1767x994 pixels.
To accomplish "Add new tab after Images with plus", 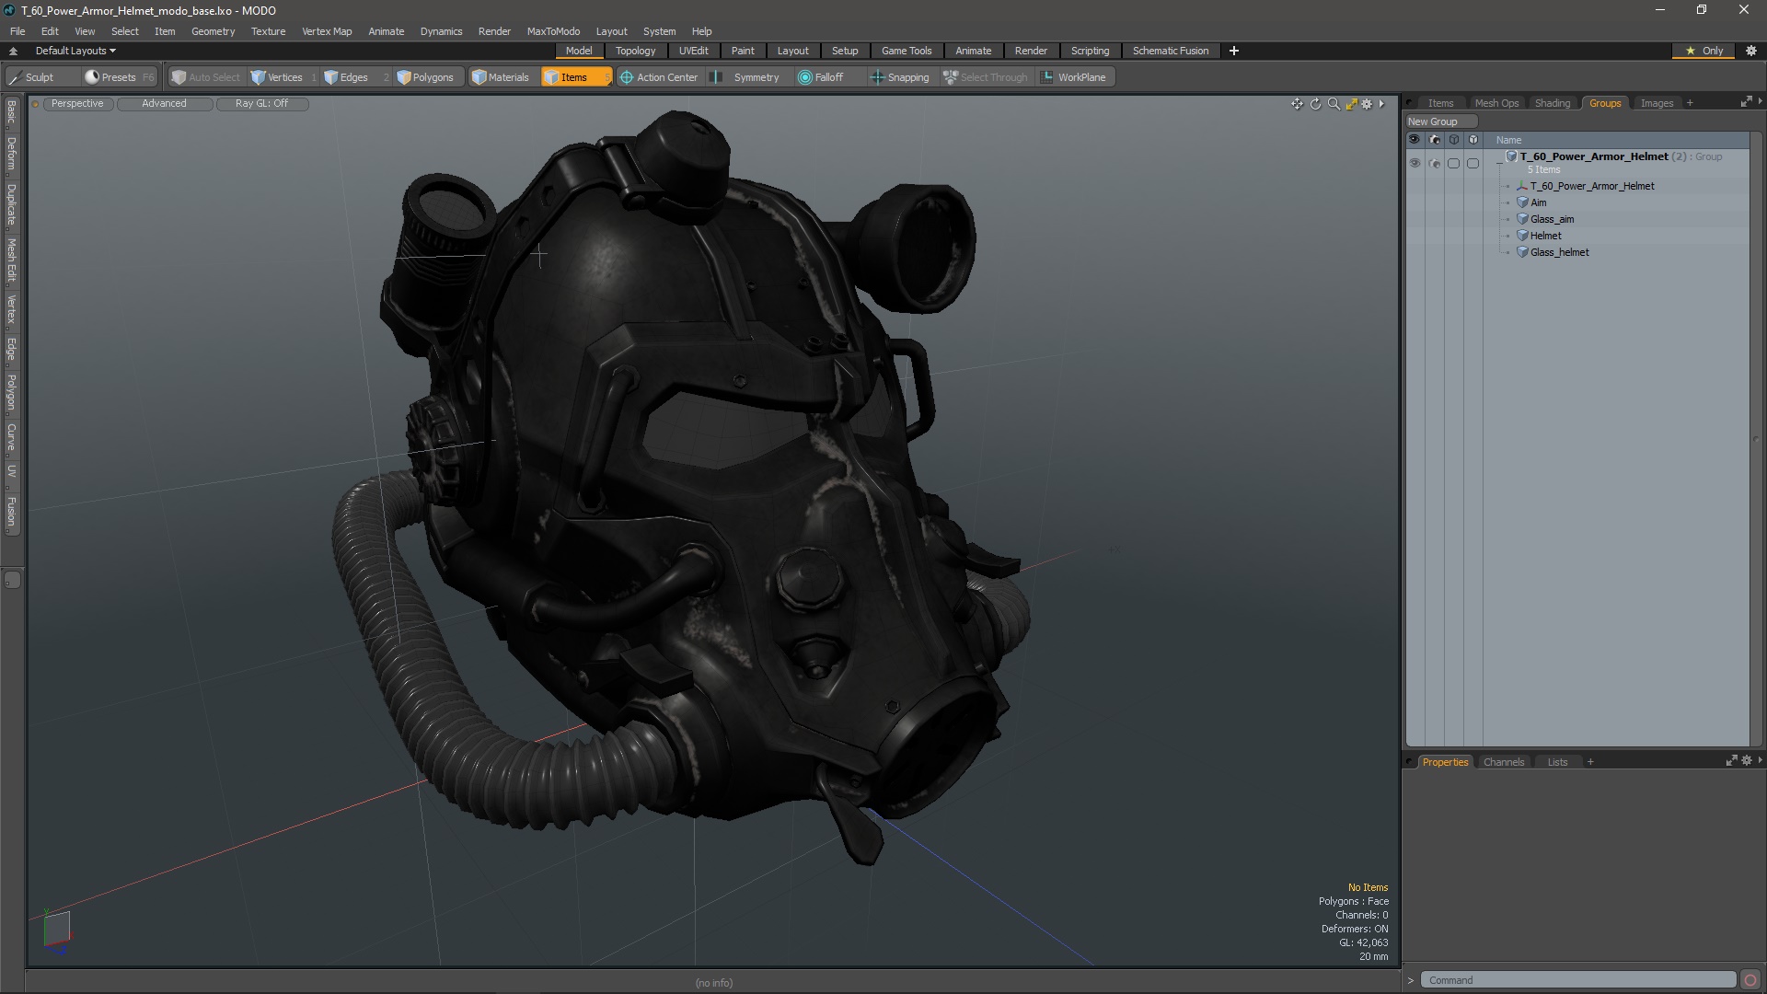I will 1690,103.
